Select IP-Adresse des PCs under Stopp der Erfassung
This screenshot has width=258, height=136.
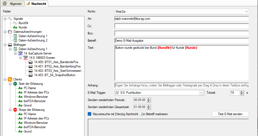[x=36, y=118]
